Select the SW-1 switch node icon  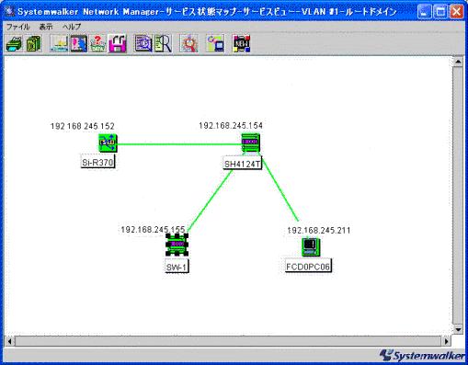[x=177, y=245]
